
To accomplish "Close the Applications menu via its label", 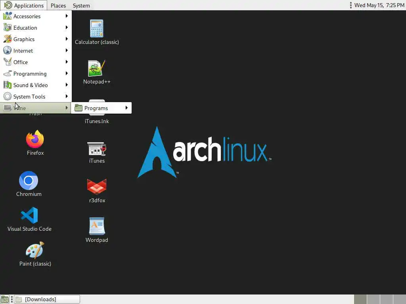I will (x=29, y=6).
